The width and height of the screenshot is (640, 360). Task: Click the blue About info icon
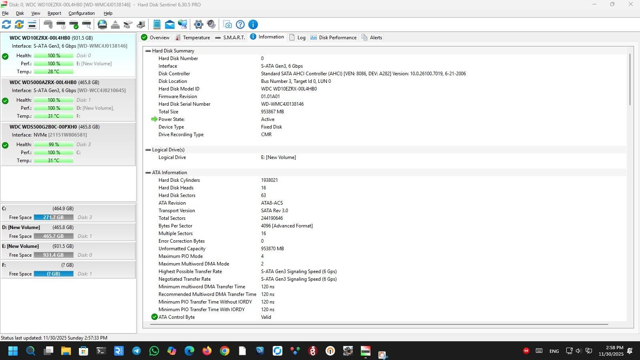pyautogui.click(x=253, y=24)
